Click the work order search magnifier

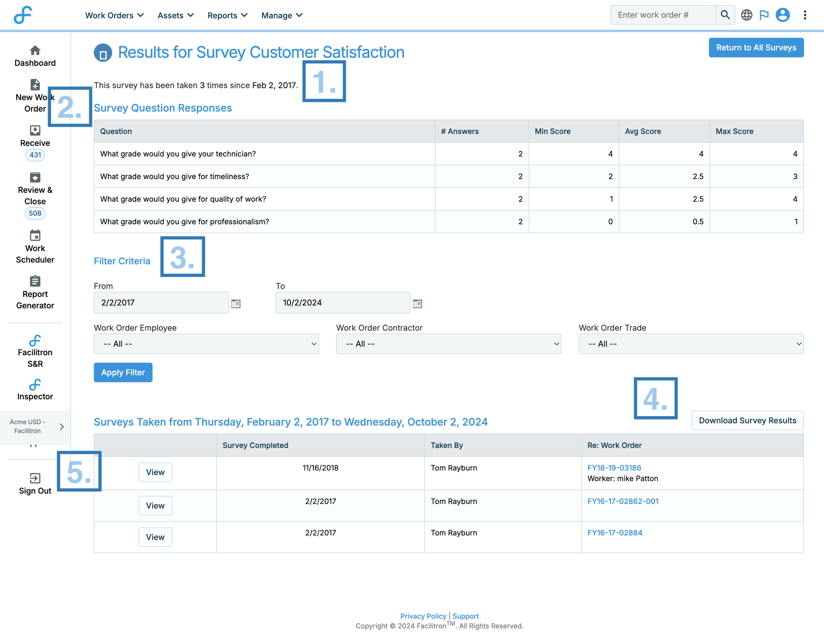[725, 15]
